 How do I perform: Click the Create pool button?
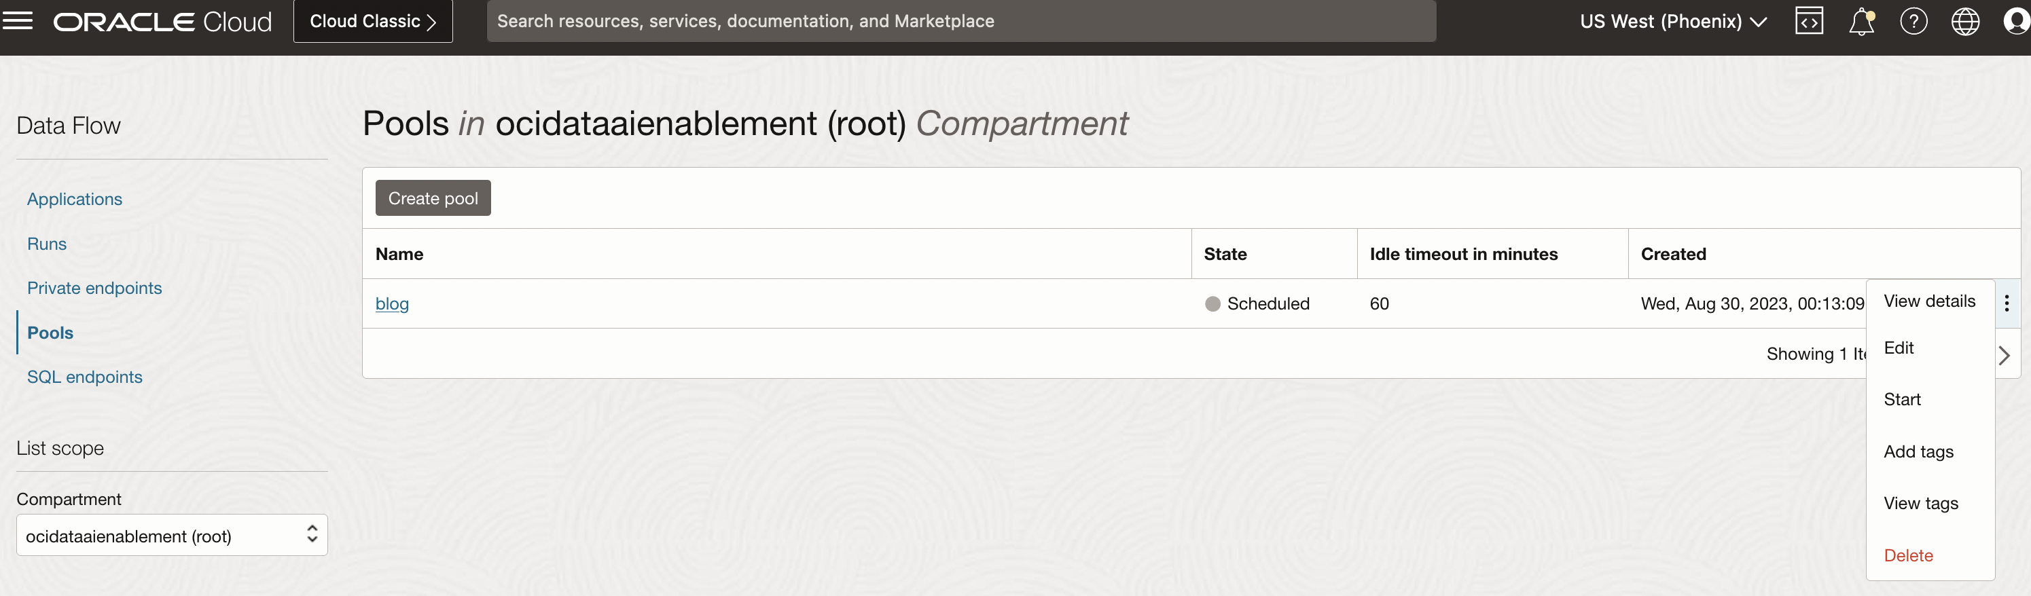[x=433, y=198]
